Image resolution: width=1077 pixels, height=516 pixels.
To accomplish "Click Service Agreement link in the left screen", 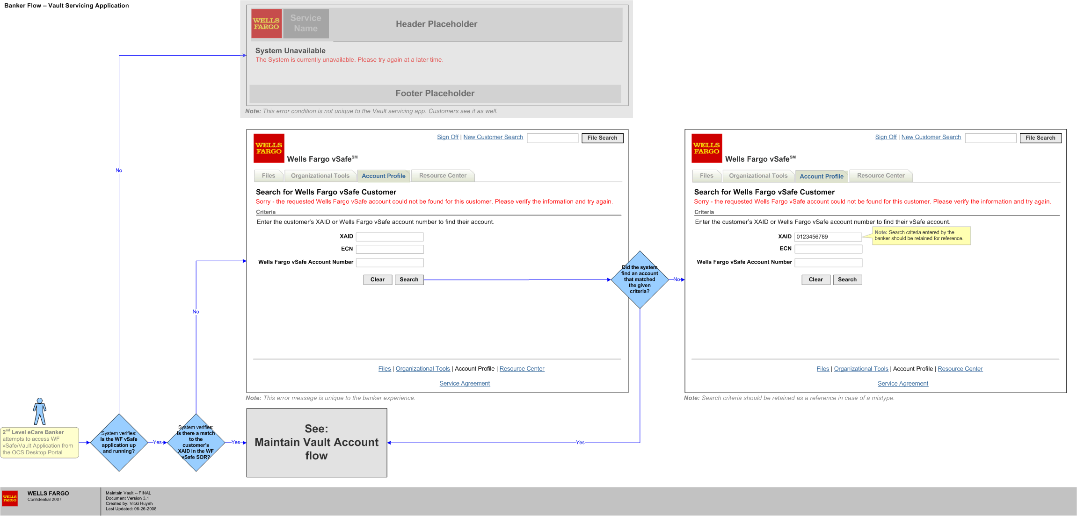I will pyautogui.click(x=465, y=383).
